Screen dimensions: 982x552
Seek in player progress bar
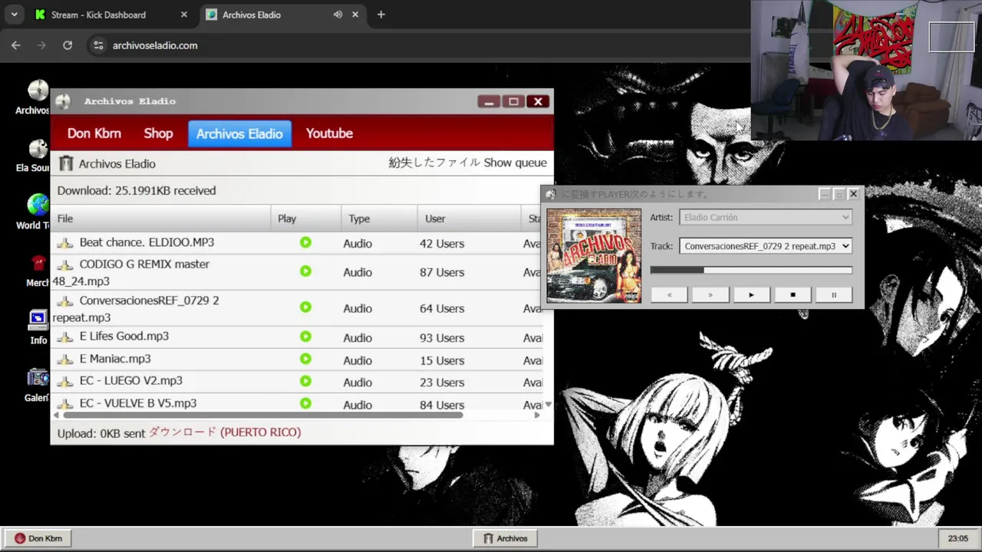(751, 270)
